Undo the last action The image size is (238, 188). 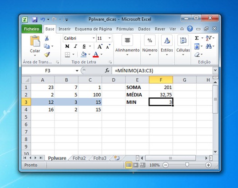pos(43,20)
